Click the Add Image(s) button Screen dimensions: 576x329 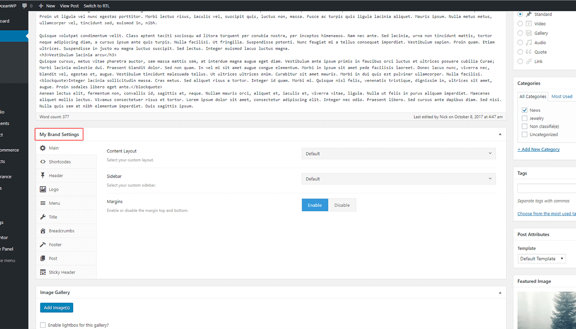(x=57, y=308)
